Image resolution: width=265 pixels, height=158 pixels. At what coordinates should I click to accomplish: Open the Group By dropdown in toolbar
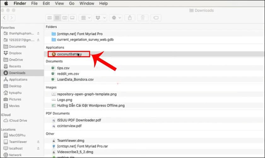(85, 18)
